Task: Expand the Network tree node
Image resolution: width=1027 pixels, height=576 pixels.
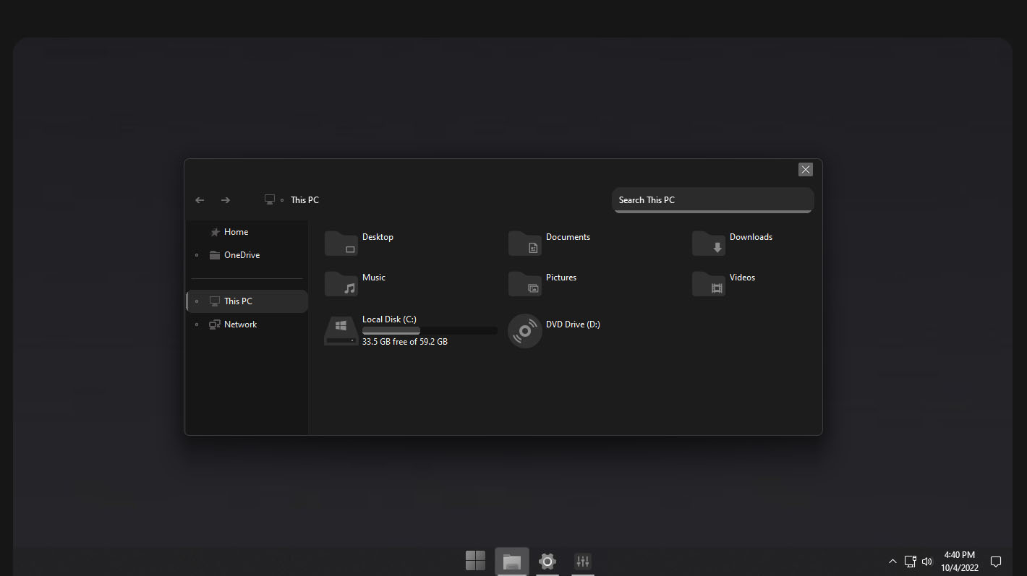Action: pos(197,324)
